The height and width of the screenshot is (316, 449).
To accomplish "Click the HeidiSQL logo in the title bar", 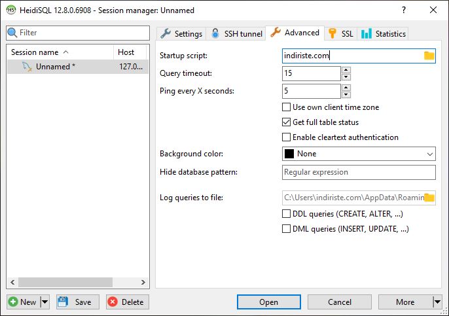I will click(x=11, y=10).
